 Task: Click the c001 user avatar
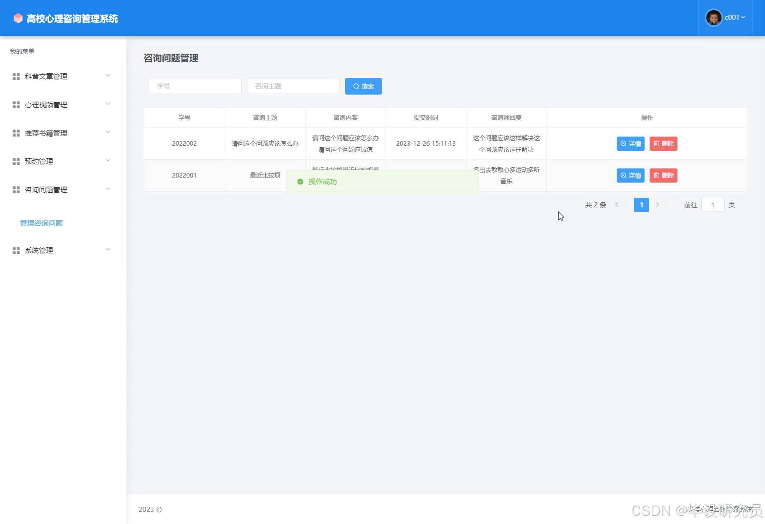pyautogui.click(x=713, y=18)
